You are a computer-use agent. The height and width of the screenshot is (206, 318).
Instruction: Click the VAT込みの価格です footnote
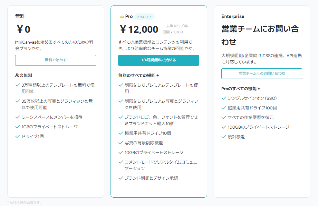24,202
